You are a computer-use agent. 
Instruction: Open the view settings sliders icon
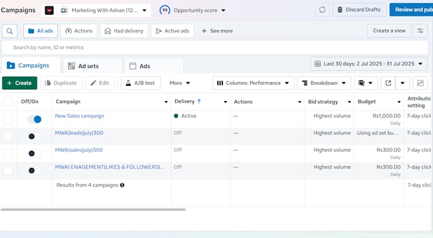click(420, 31)
